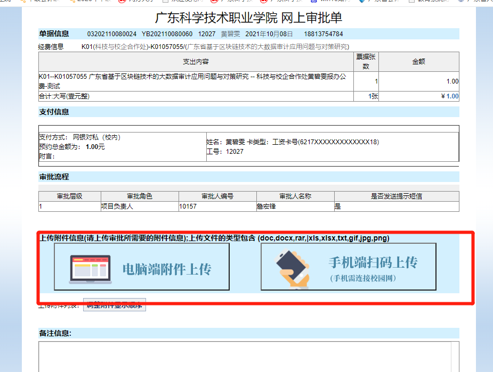This screenshot has width=493, height=372.
Task: Click the page title 广东科学技术职业学院 网上审批单
Action: point(248,18)
